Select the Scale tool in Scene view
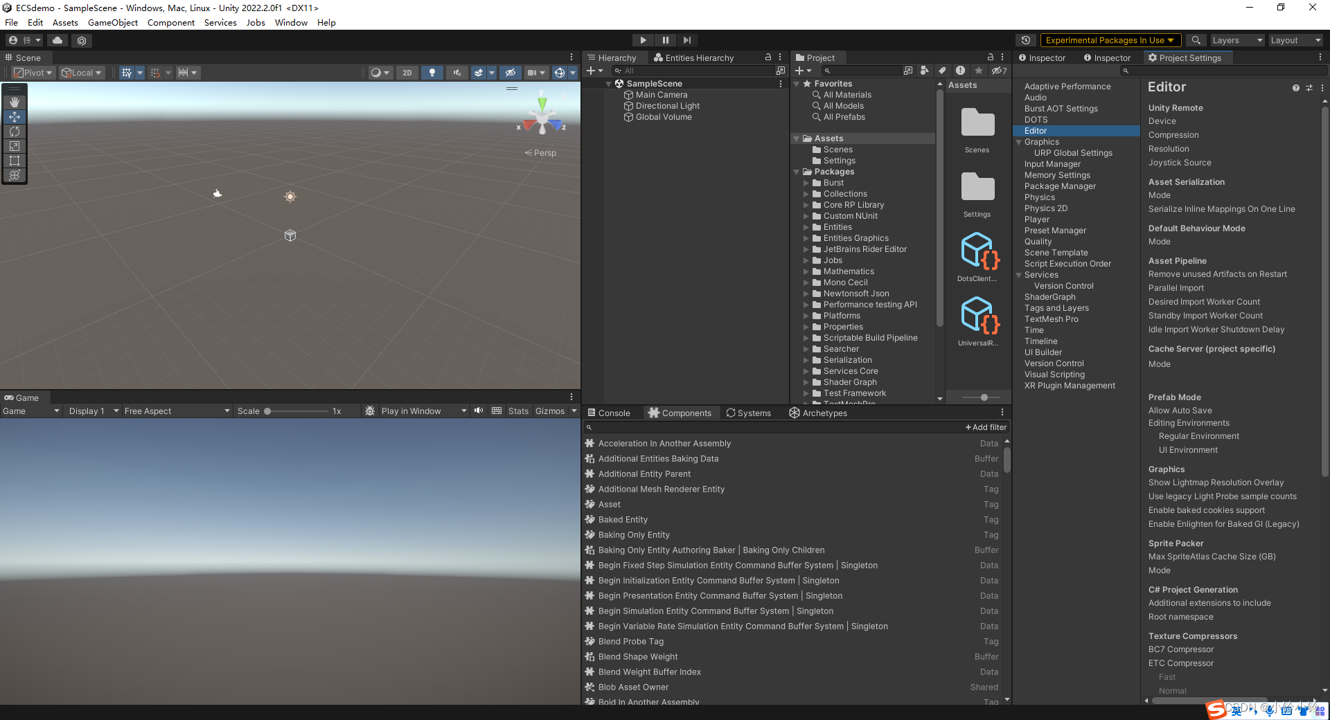 click(x=15, y=146)
